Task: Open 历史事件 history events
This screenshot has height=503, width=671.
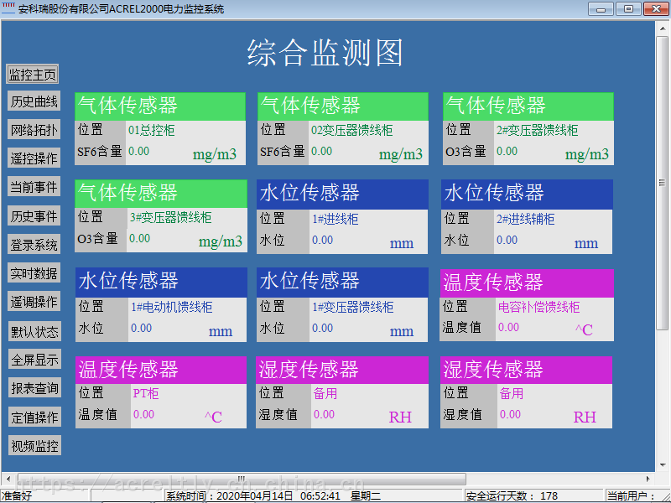Action: (x=34, y=215)
